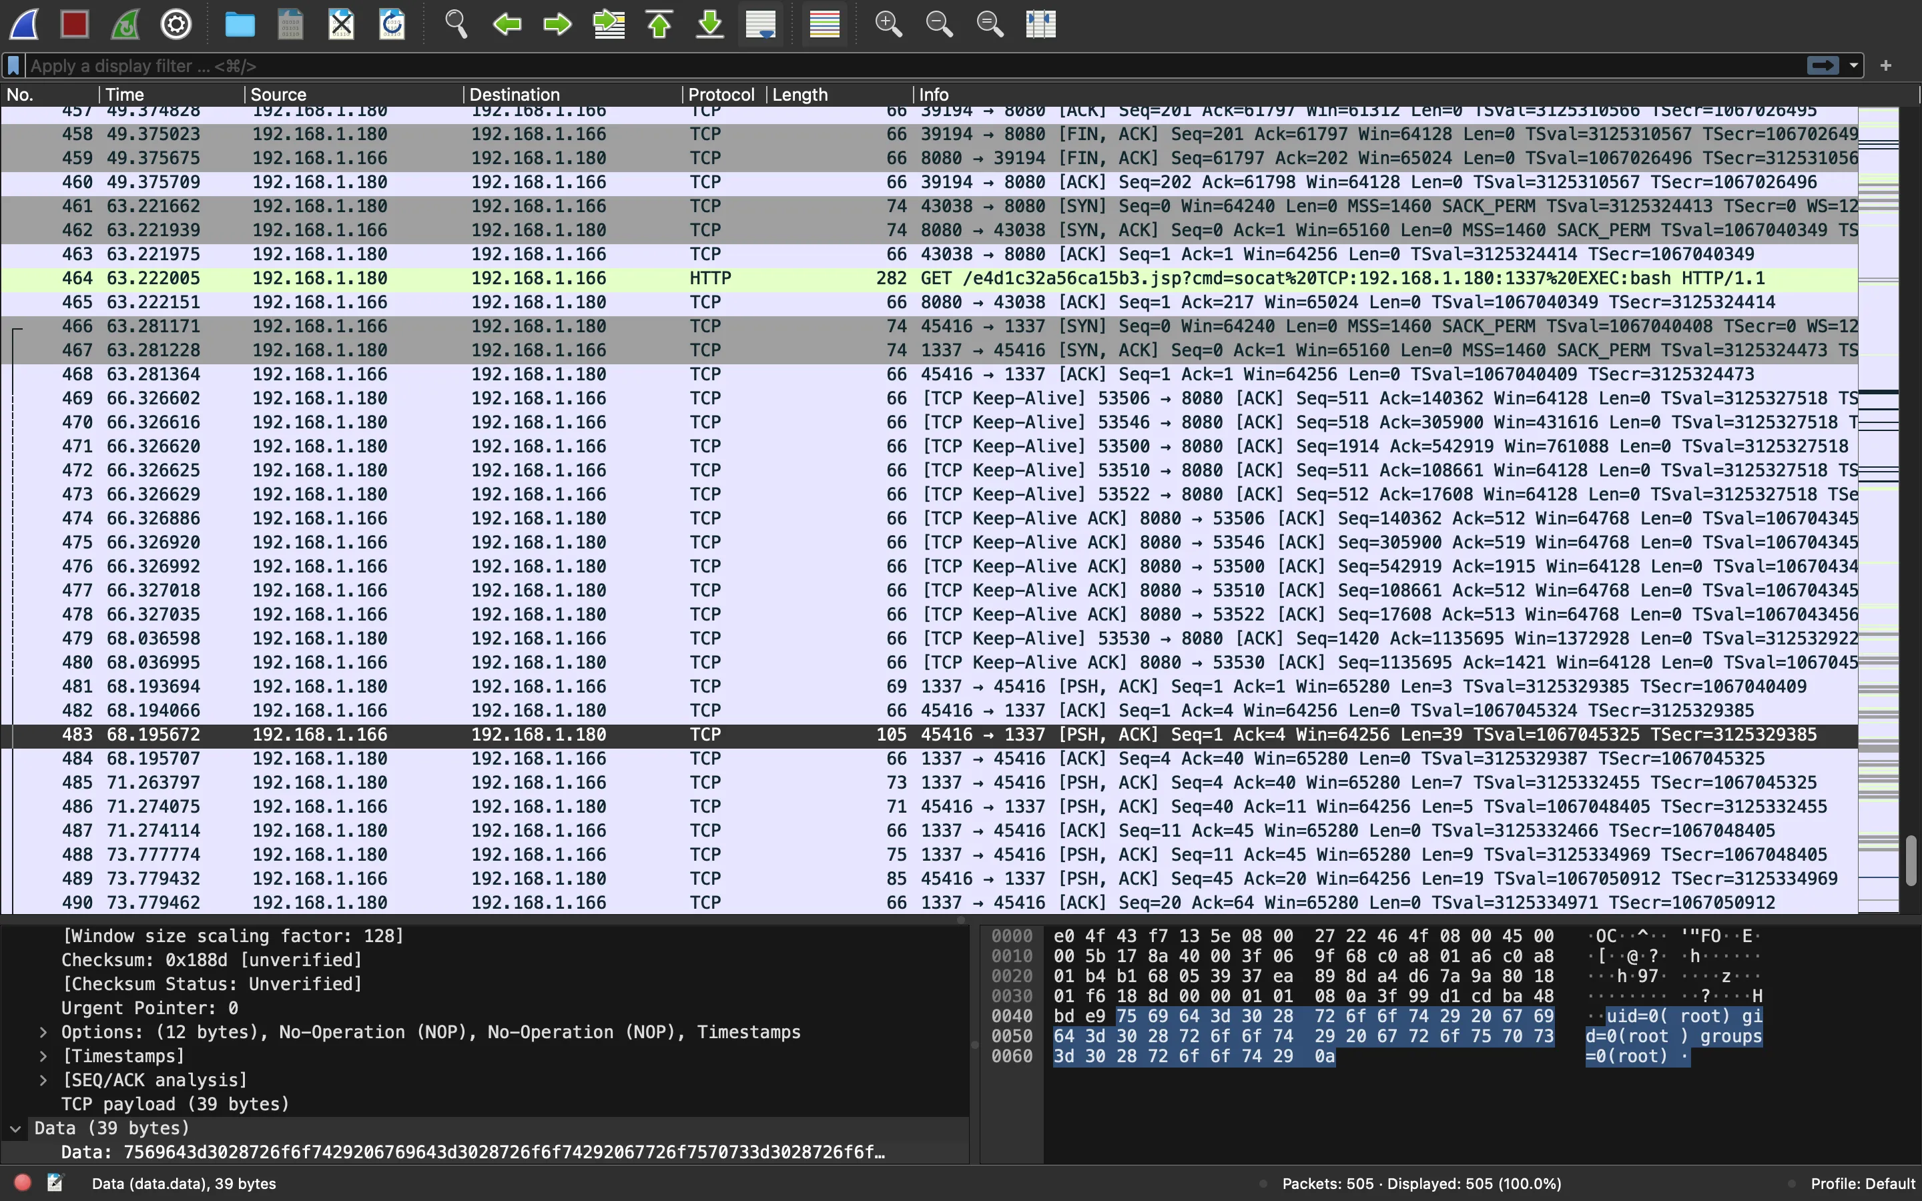The image size is (1922, 1201).
Task: Click the packet minimap beside the list
Action: tap(1879, 510)
